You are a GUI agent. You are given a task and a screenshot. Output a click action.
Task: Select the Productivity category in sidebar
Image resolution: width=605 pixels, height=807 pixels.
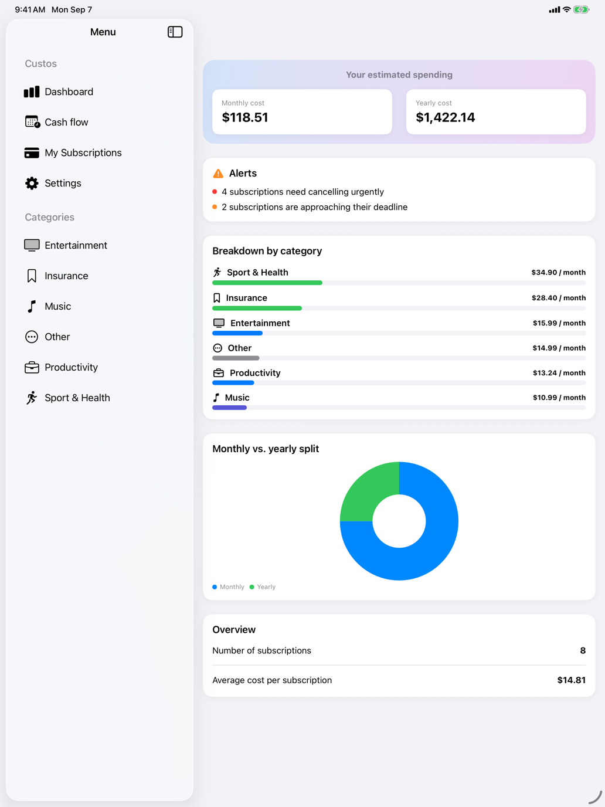click(x=100, y=367)
